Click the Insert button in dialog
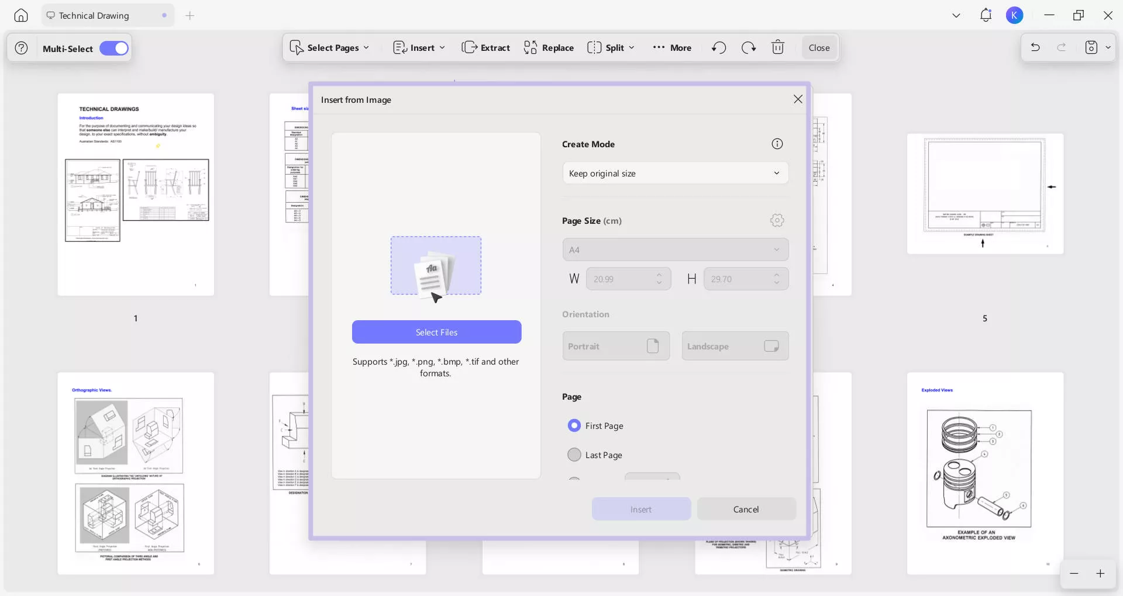This screenshot has width=1123, height=596. coord(641,509)
